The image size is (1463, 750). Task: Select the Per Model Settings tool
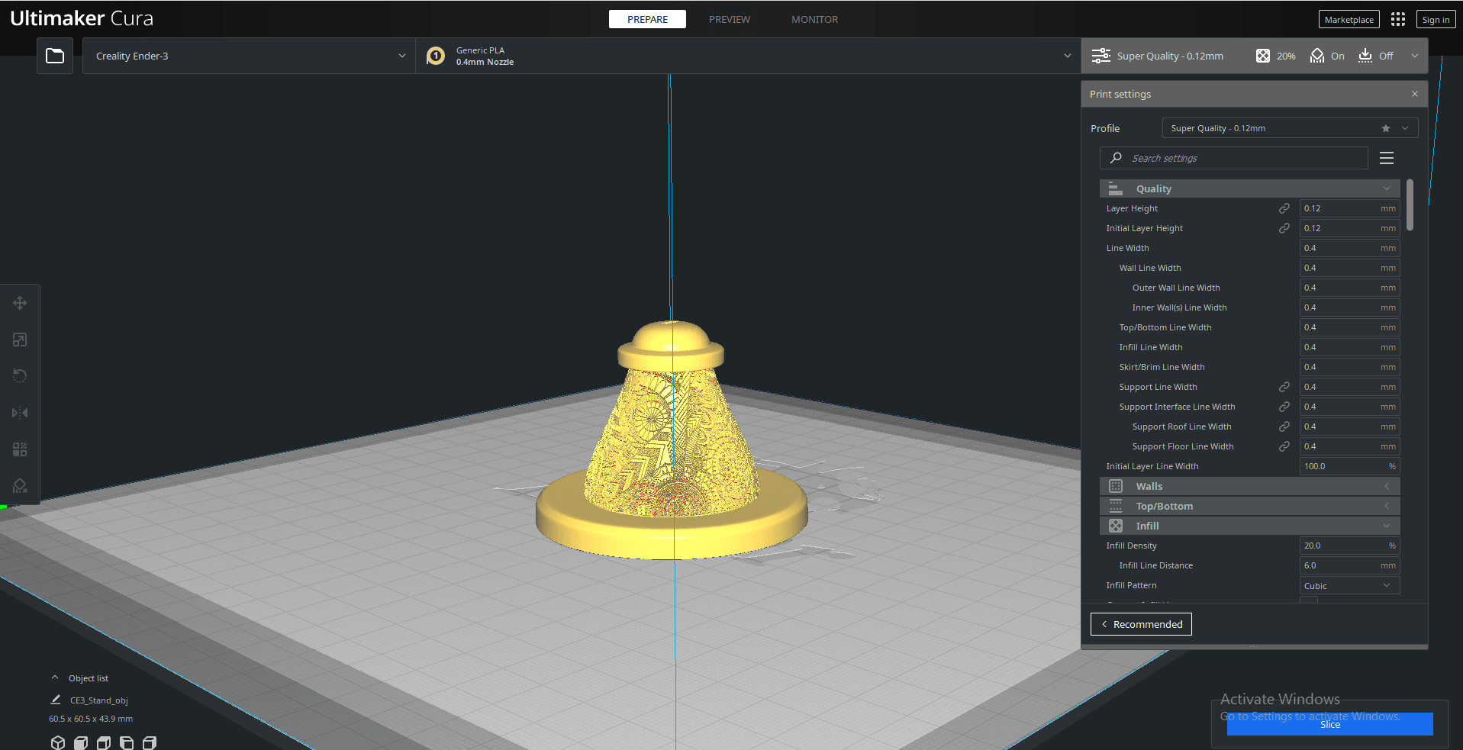coord(20,449)
